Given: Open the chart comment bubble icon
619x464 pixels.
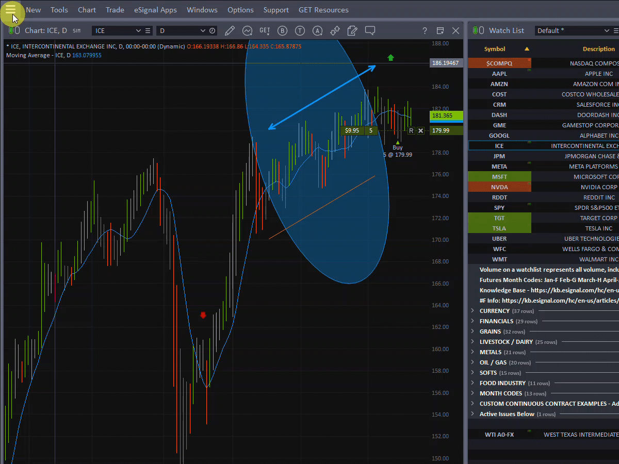Looking at the screenshot, I should point(370,31).
